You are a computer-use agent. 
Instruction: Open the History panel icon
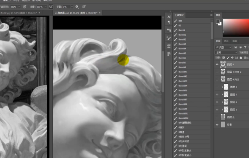pos(169,54)
